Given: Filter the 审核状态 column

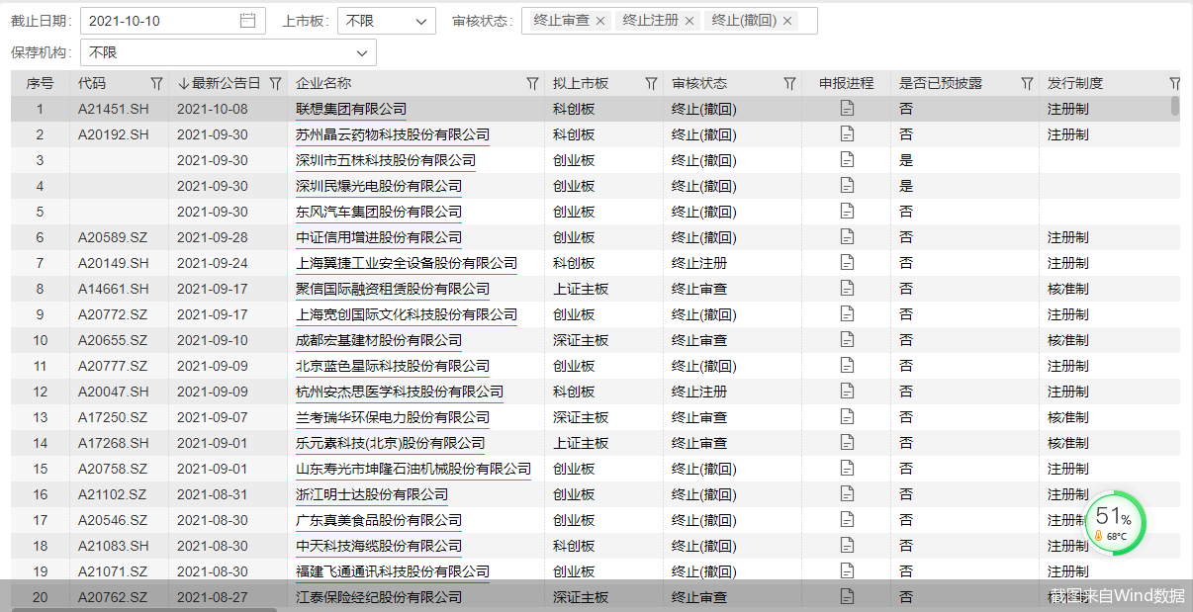Looking at the screenshot, I should click(789, 84).
